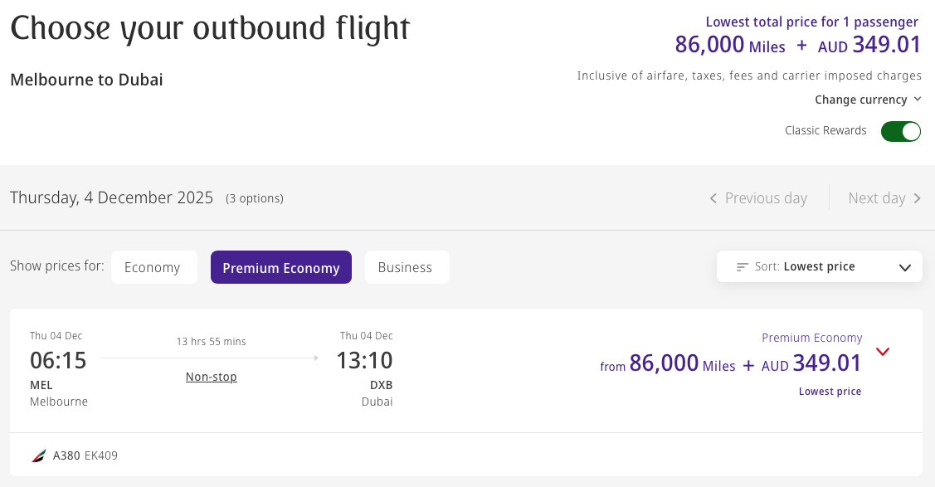Image resolution: width=935 pixels, height=487 pixels.
Task: Toggle the Classic Rewards switch
Action: click(x=900, y=131)
